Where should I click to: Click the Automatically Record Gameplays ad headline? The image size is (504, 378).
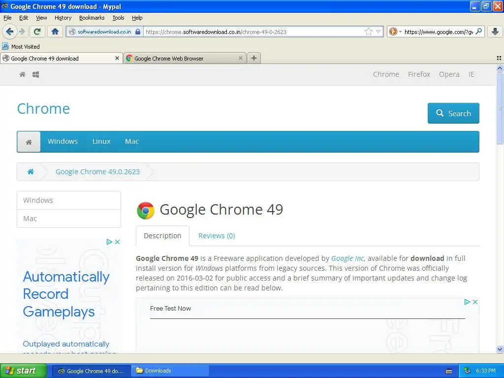66,294
